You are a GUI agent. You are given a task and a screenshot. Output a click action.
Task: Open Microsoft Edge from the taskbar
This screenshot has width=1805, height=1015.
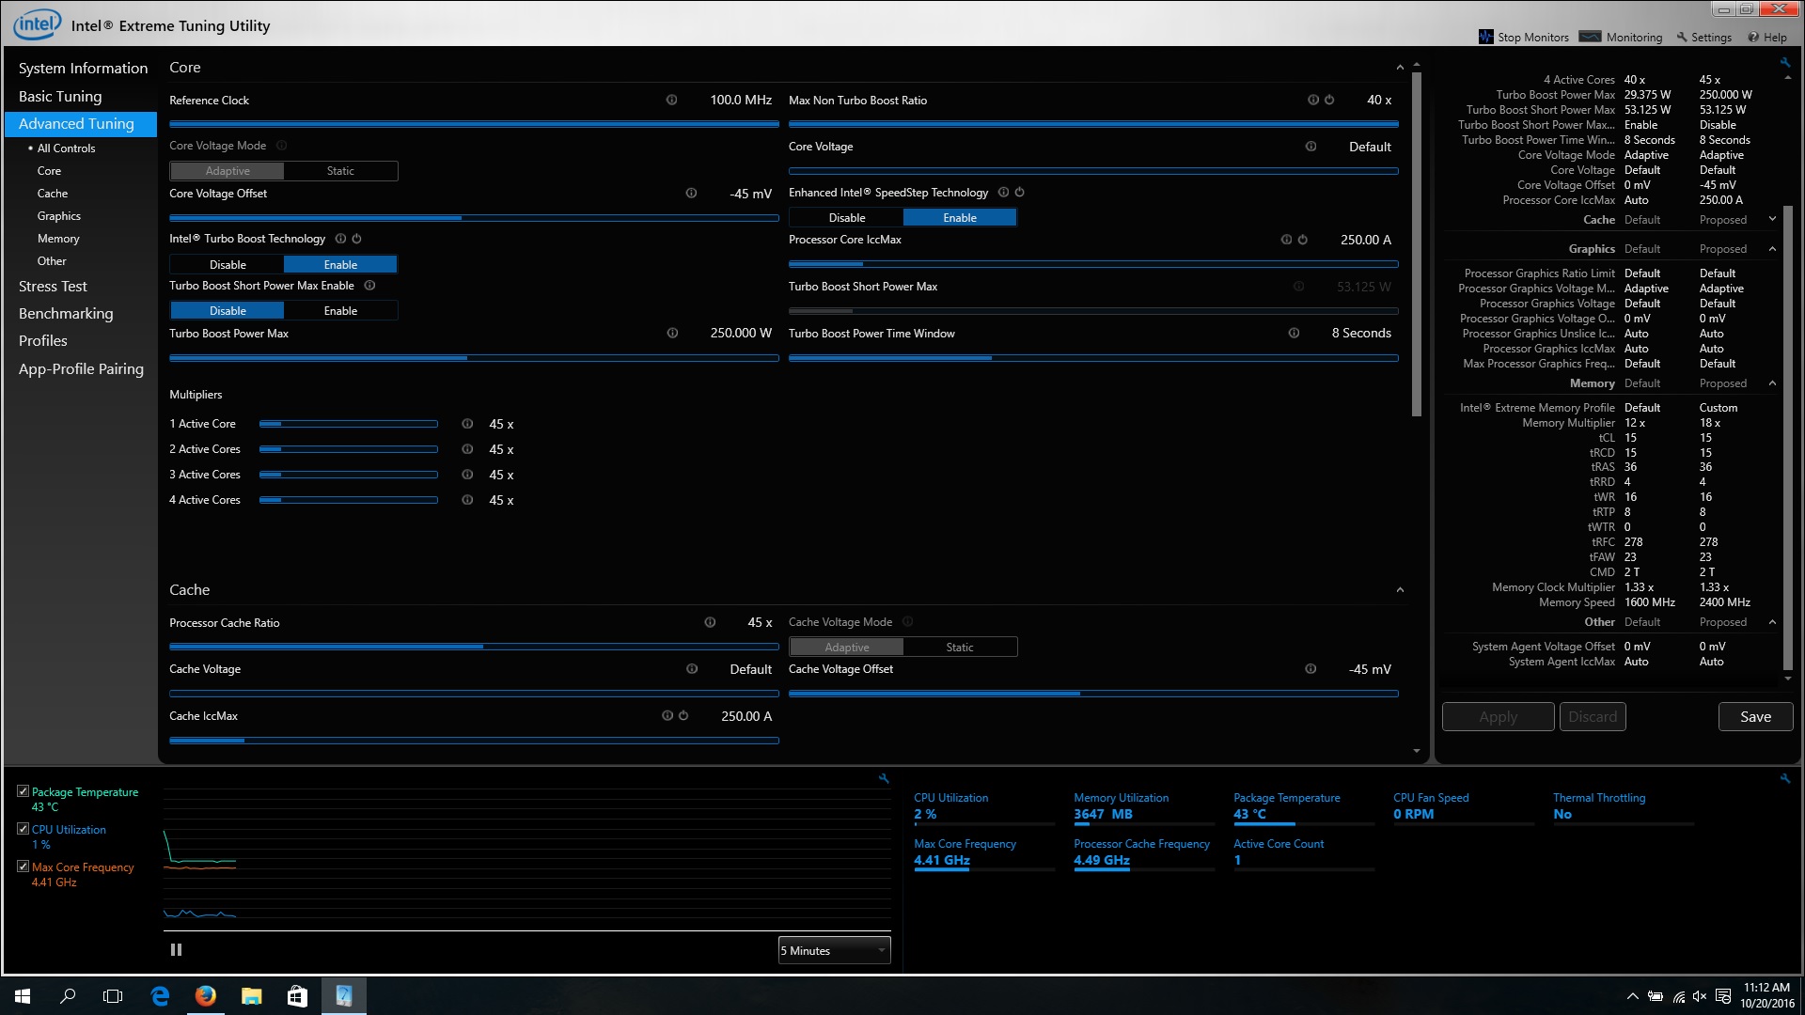pyautogui.click(x=160, y=996)
